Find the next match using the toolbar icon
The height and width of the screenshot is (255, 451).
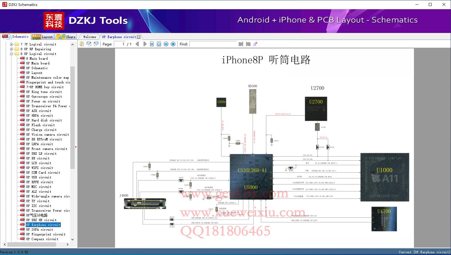point(248,44)
